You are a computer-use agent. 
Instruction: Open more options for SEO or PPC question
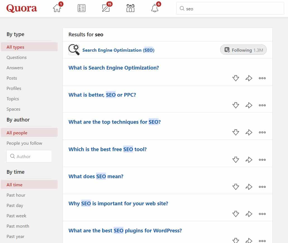click(262, 105)
